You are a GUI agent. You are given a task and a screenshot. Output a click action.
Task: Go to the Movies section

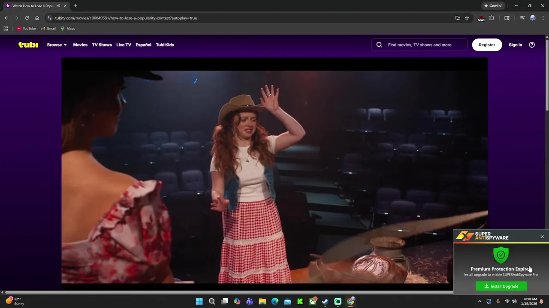[x=80, y=44]
